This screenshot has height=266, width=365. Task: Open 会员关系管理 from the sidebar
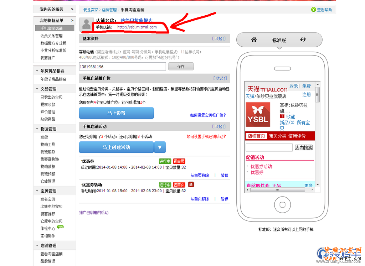(51, 36)
